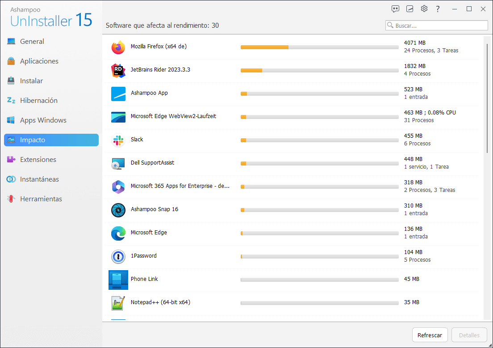The image size is (493, 348).
Task: Select the 'Ashampoo Snap 16' name text
Action: click(x=155, y=209)
